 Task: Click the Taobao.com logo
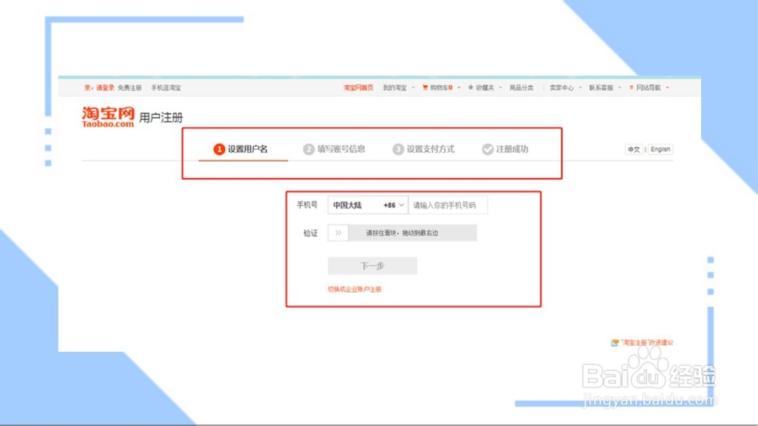pos(108,117)
